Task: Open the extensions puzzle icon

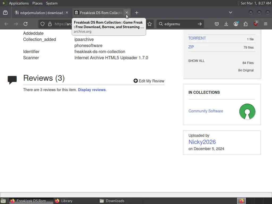Action: point(246,24)
